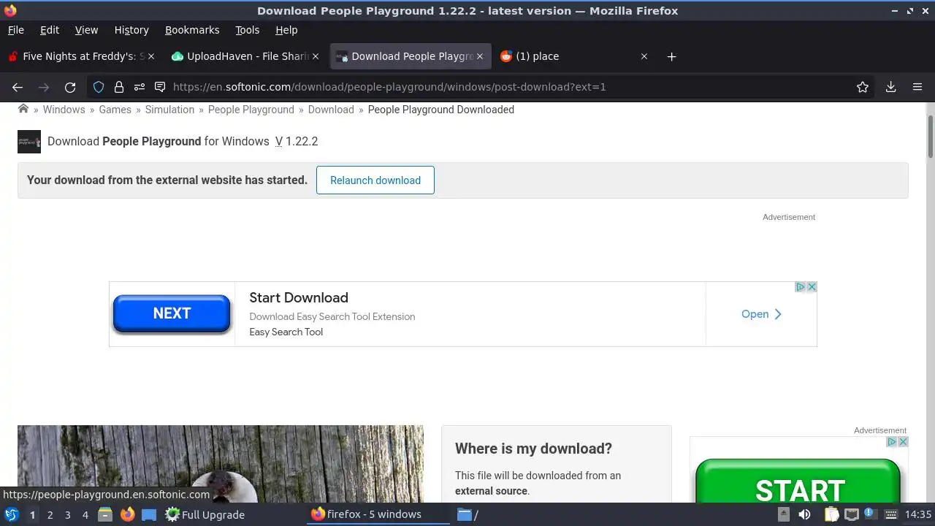The image size is (935, 526).
Task: Close the (1) place tab
Action: pyautogui.click(x=644, y=56)
